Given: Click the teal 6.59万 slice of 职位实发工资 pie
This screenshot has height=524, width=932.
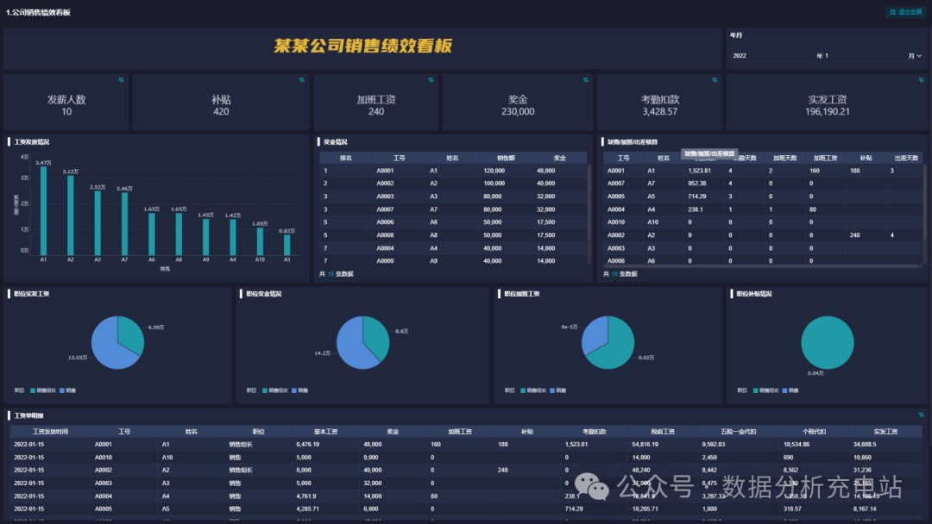Looking at the screenshot, I should pos(131,335).
